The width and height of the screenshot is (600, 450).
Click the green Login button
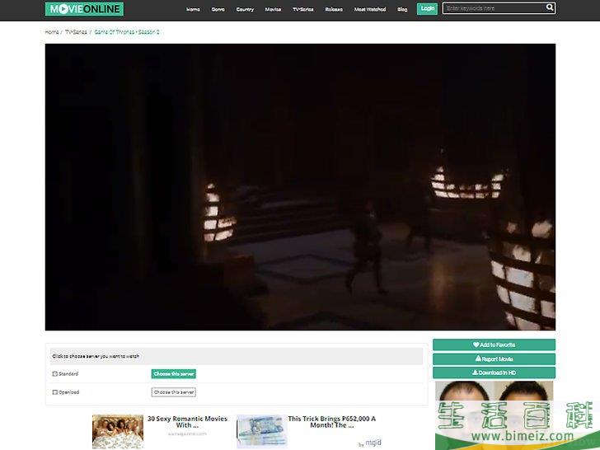pyautogui.click(x=427, y=9)
